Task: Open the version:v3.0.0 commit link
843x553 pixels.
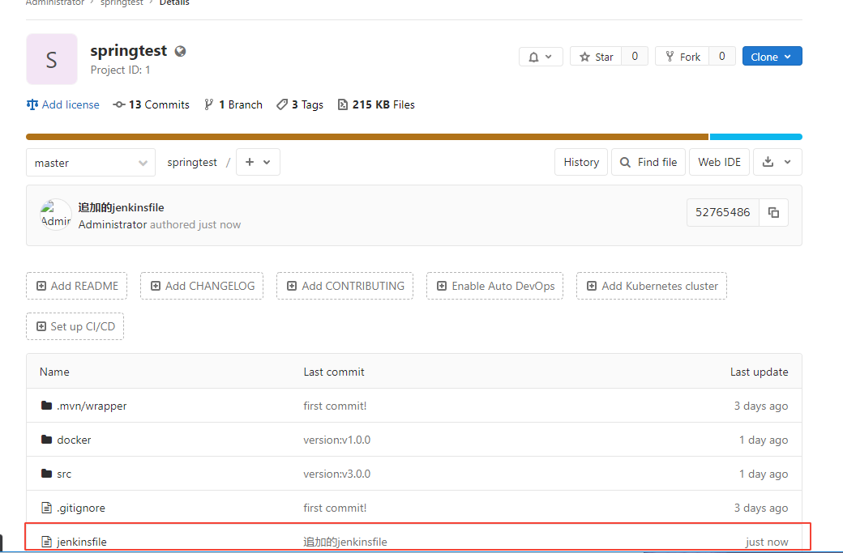Action: coord(337,474)
